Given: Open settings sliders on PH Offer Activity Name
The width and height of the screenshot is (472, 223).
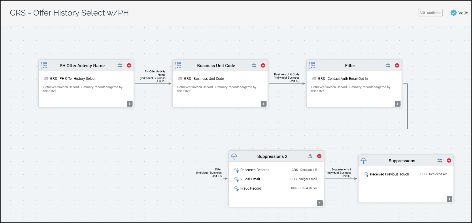Looking at the screenshot, I should [120, 65].
